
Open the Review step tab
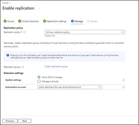(92, 21)
